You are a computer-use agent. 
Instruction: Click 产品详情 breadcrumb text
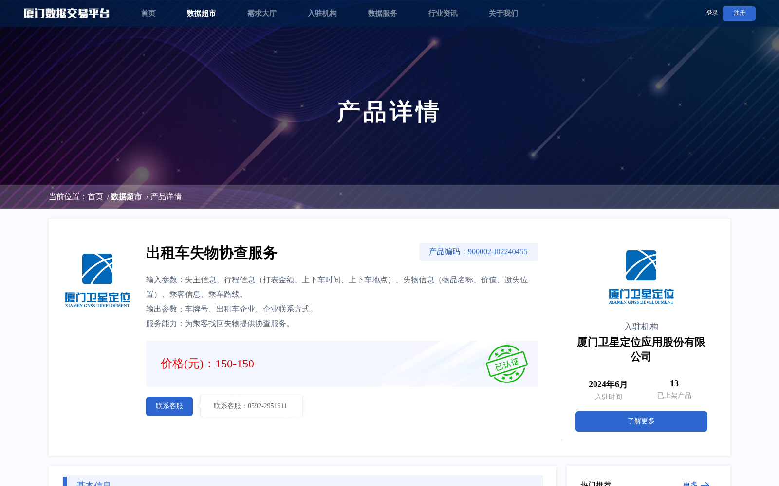166,197
